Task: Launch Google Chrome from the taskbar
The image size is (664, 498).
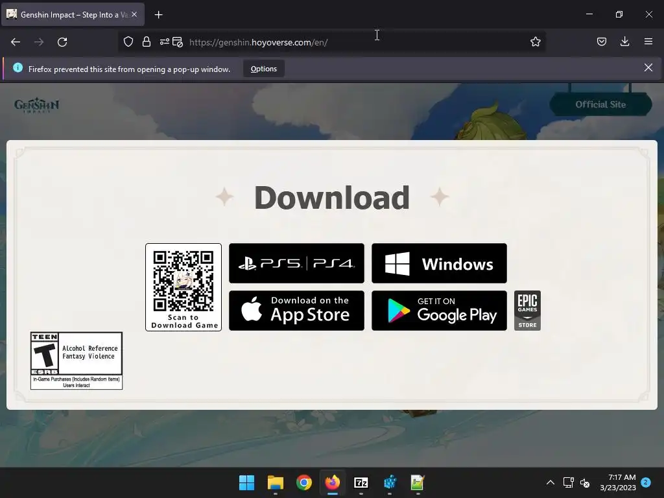Action: (303, 482)
